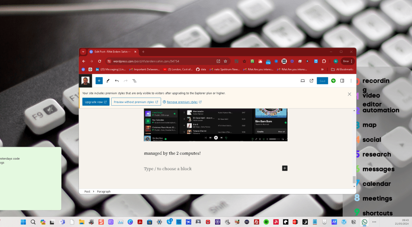Toggle the Settings sidebar panel icon
The height and width of the screenshot is (227, 412).
tap(342, 81)
